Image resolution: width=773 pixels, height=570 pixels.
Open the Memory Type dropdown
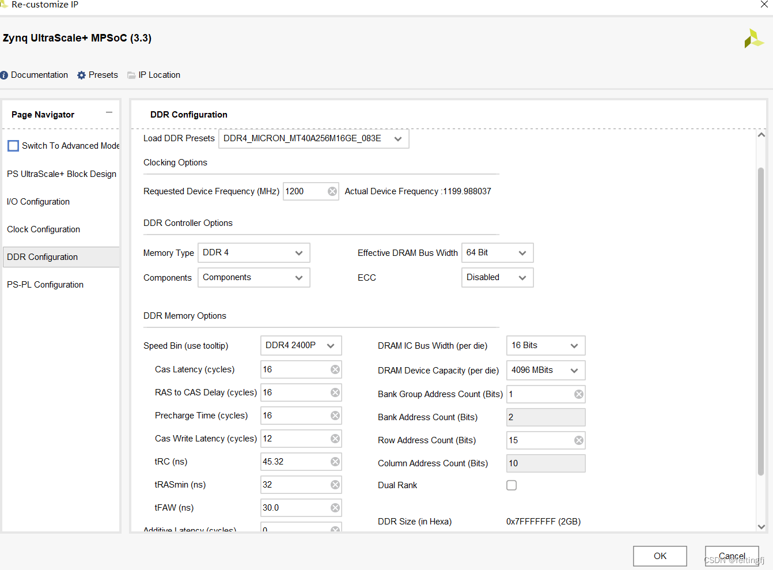(x=254, y=252)
